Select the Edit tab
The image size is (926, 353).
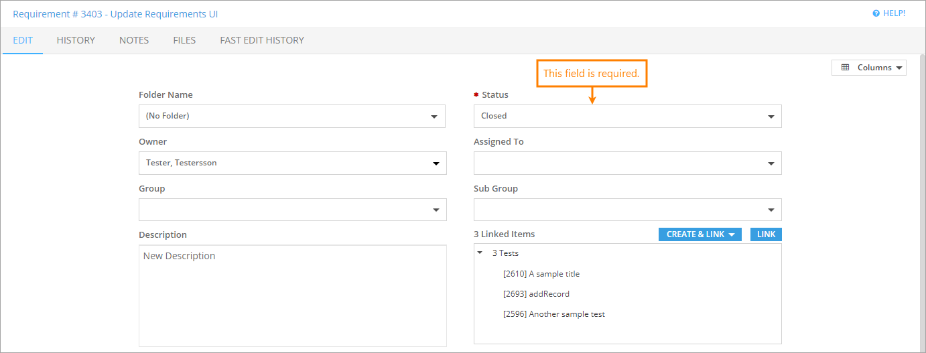click(23, 40)
